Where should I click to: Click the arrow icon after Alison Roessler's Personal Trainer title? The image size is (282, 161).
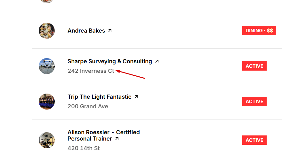117,139
